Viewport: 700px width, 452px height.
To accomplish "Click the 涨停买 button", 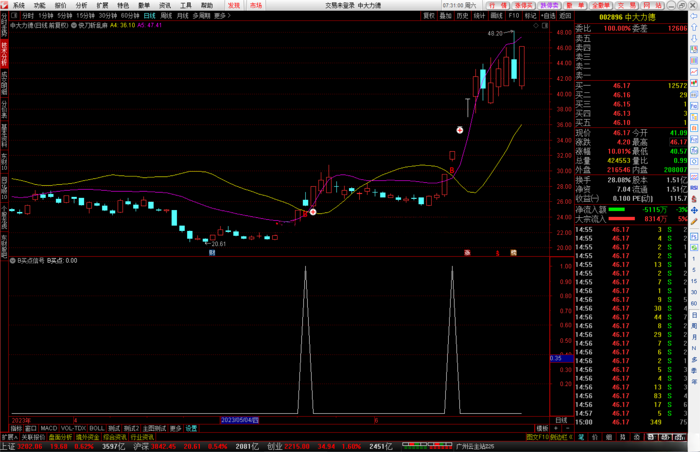I will [524, 6].
